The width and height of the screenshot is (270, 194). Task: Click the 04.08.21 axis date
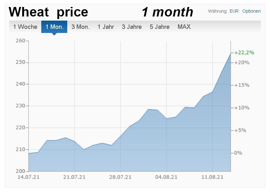coord(167,177)
